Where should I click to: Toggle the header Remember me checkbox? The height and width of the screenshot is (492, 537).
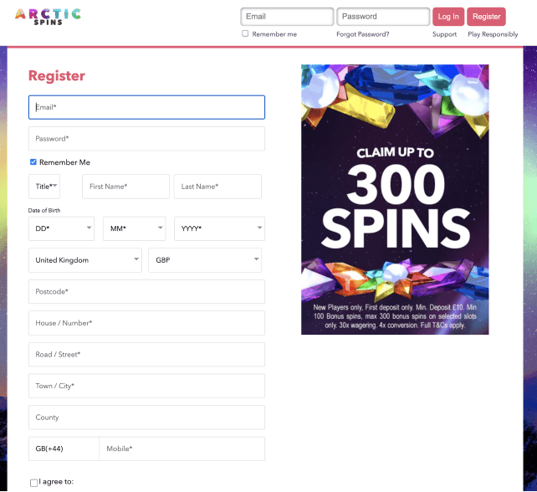tap(245, 33)
